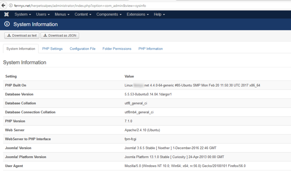291x187 pixels.
Task: Click the download icon on Download as JSON
Action: [x=45, y=35]
